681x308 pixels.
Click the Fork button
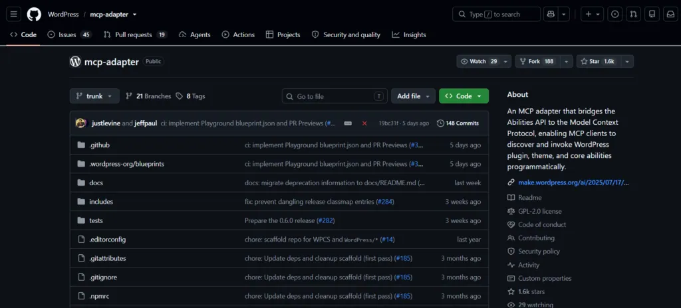coord(537,62)
